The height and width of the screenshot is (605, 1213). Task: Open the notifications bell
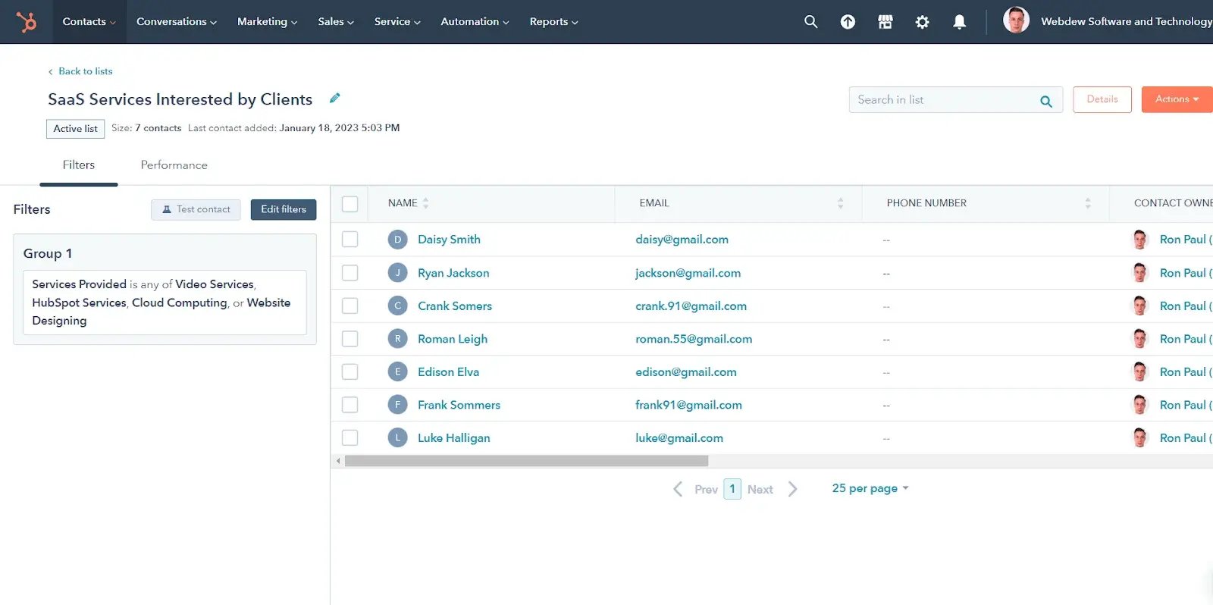point(959,22)
